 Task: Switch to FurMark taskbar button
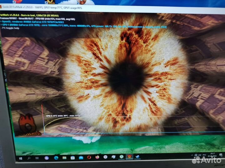coord(129,156)
